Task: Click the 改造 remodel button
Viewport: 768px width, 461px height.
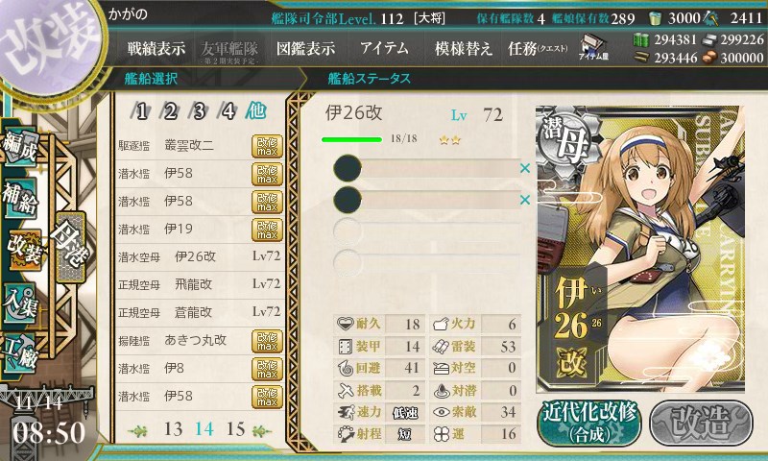Action: [701, 423]
